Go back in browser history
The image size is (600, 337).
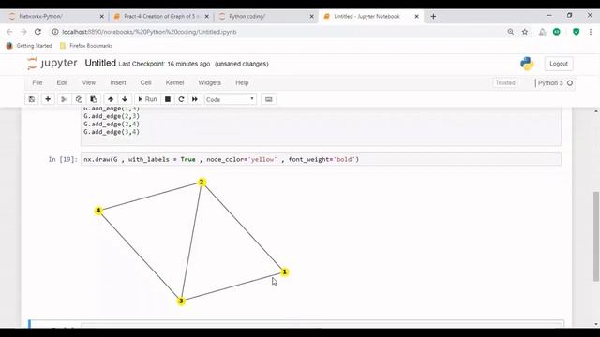click(x=9, y=32)
